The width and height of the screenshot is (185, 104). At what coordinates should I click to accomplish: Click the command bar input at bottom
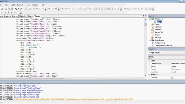[95, 102]
